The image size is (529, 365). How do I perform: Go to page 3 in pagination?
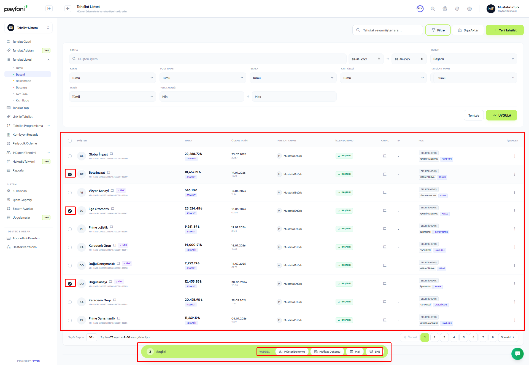tap(444, 337)
